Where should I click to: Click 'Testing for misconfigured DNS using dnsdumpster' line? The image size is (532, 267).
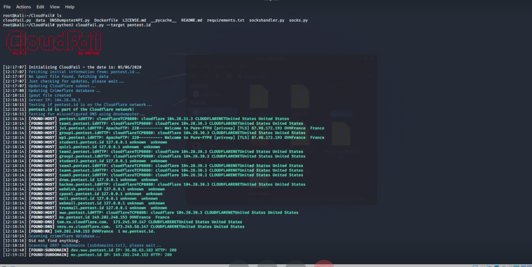point(74,114)
